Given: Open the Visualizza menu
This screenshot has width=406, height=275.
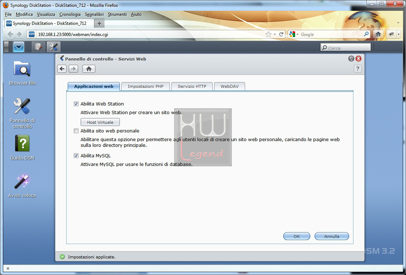Looking at the screenshot, I should [x=46, y=14].
